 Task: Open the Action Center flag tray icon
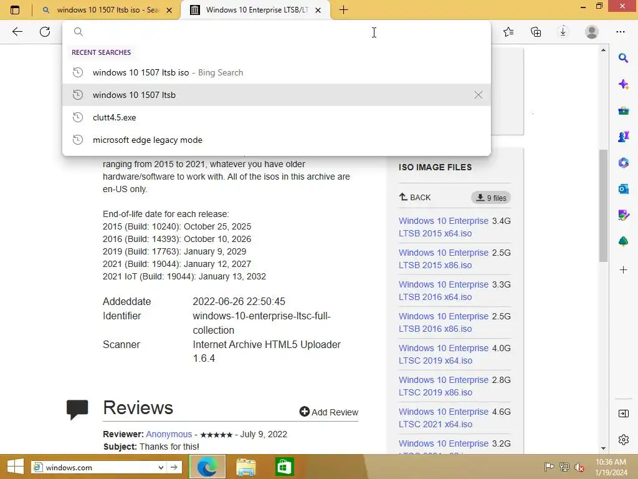(549, 467)
